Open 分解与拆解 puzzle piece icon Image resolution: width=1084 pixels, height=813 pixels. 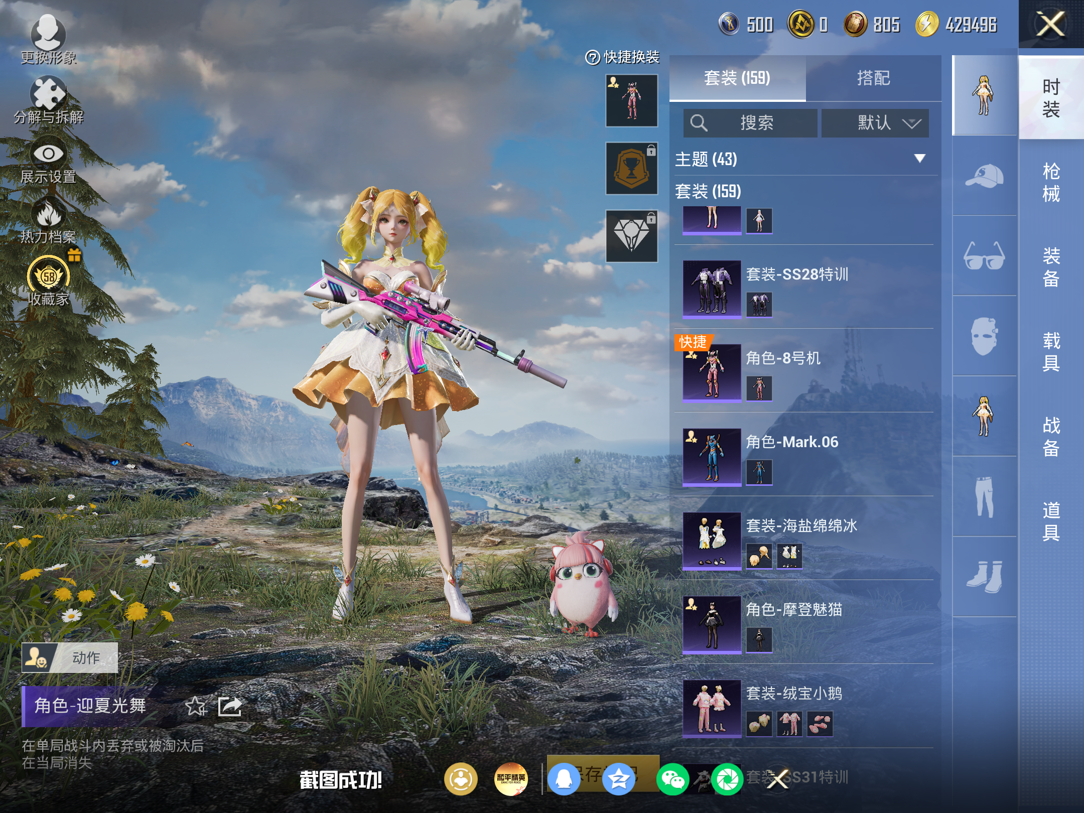[x=48, y=93]
